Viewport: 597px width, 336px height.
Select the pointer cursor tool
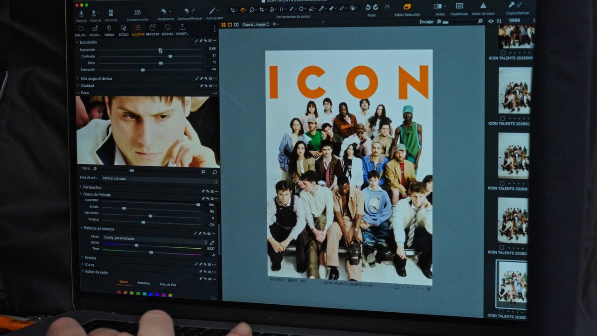click(x=233, y=10)
